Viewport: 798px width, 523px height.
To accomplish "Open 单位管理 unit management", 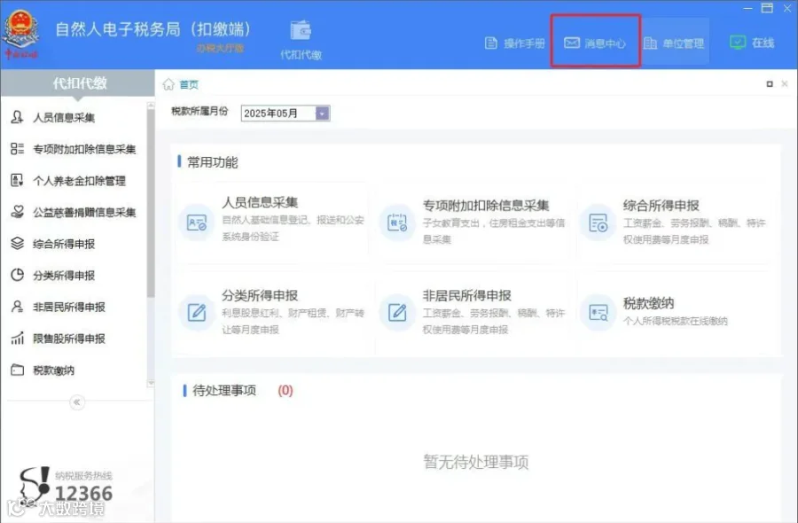I will [x=674, y=43].
